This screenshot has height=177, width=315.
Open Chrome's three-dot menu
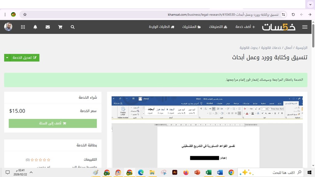point(5,14)
